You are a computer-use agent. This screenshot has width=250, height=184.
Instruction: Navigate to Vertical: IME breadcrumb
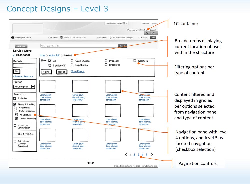(54, 55)
